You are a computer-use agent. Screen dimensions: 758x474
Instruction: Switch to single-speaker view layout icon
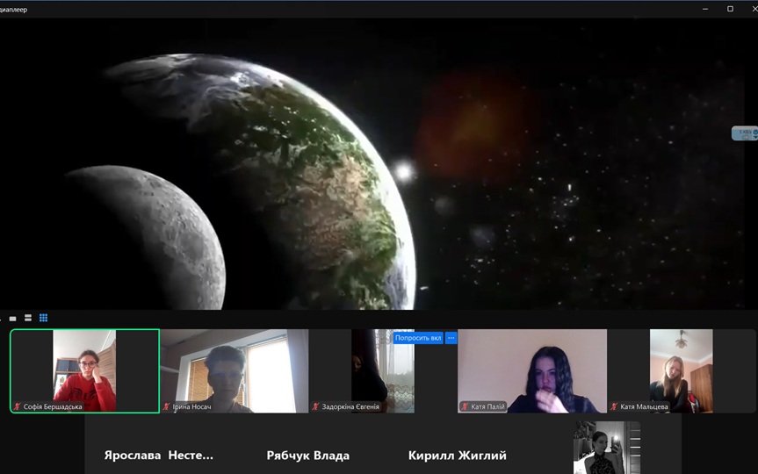13,319
